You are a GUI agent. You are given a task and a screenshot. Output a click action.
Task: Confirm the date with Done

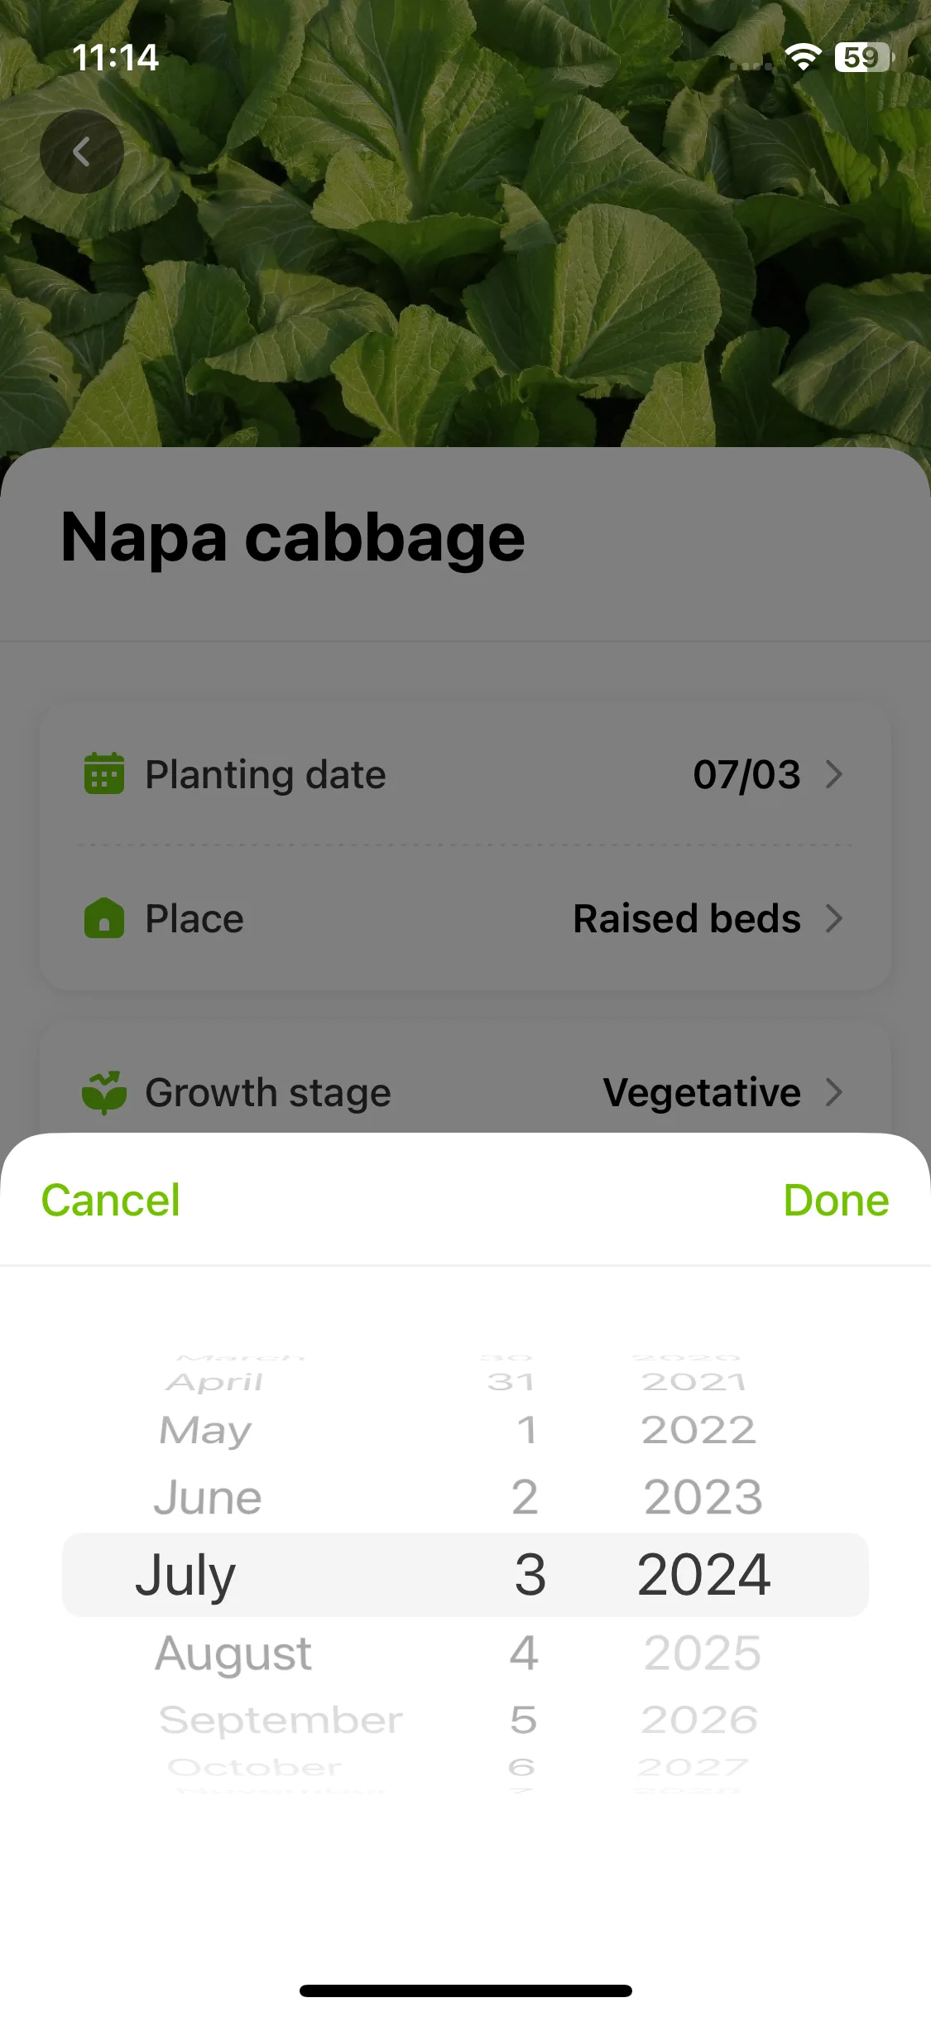click(836, 1200)
